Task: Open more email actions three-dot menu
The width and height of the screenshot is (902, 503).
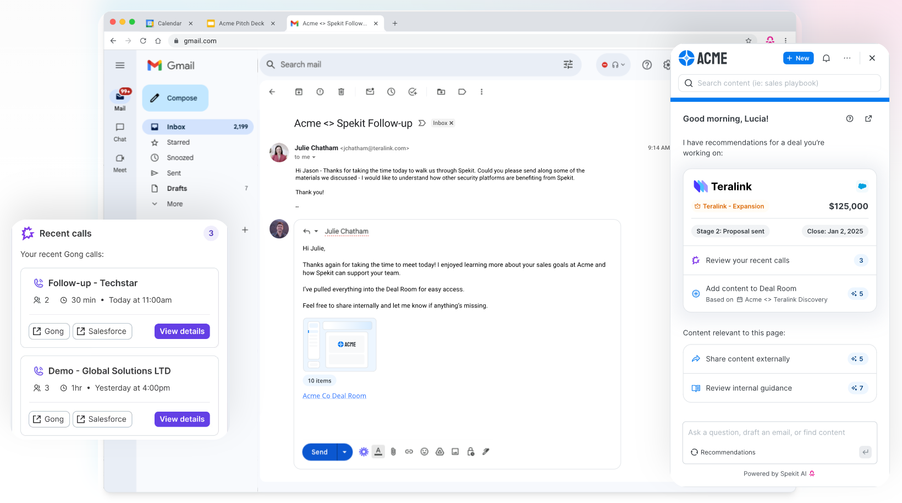Action: (x=481, y=92)
